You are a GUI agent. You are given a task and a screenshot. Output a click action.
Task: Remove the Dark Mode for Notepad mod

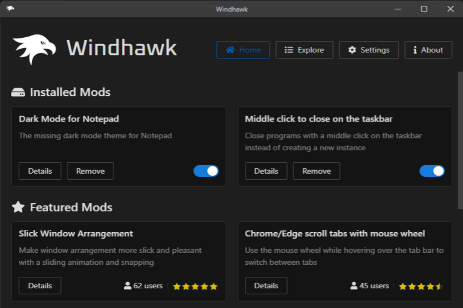tap(90, 171)
